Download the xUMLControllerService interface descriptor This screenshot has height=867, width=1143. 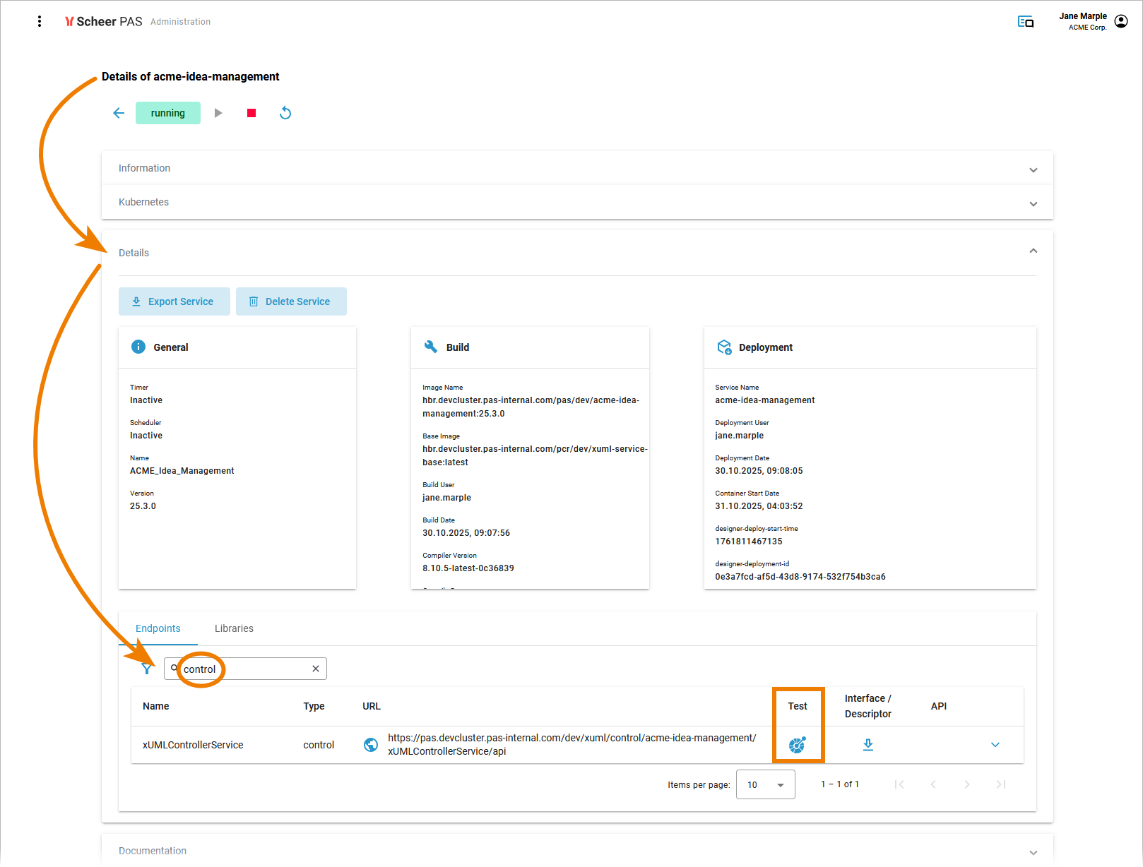(x=868, y=745)
